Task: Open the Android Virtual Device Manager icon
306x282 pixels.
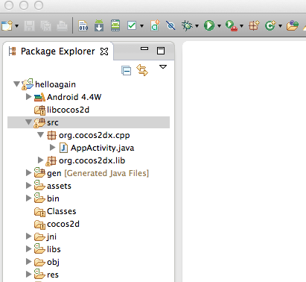Action: 115,25
